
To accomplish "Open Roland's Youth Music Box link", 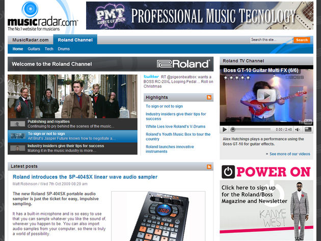I will coord(178,137).
